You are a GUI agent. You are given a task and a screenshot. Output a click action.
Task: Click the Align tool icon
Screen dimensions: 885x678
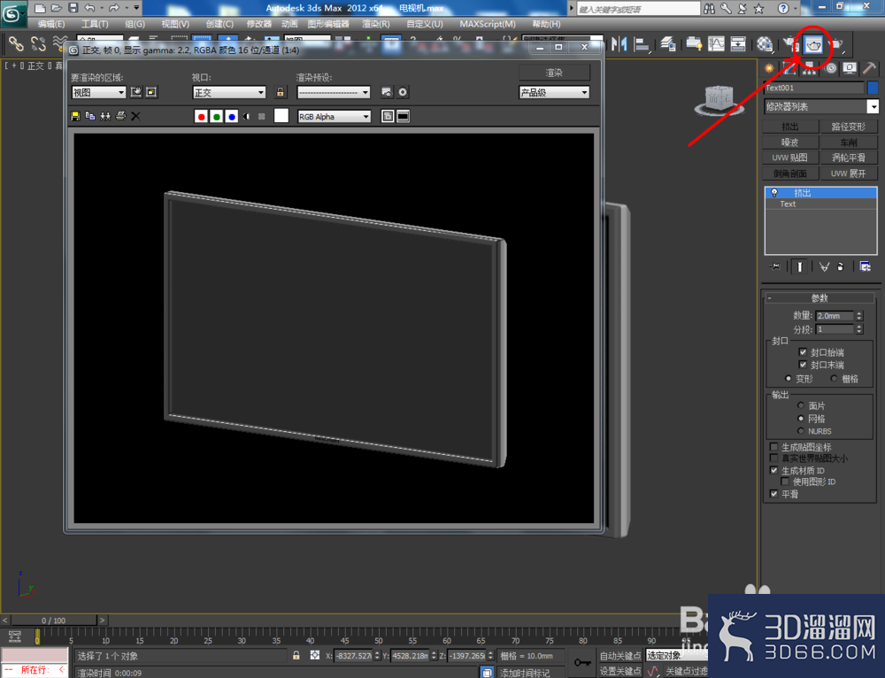[642, 44]
